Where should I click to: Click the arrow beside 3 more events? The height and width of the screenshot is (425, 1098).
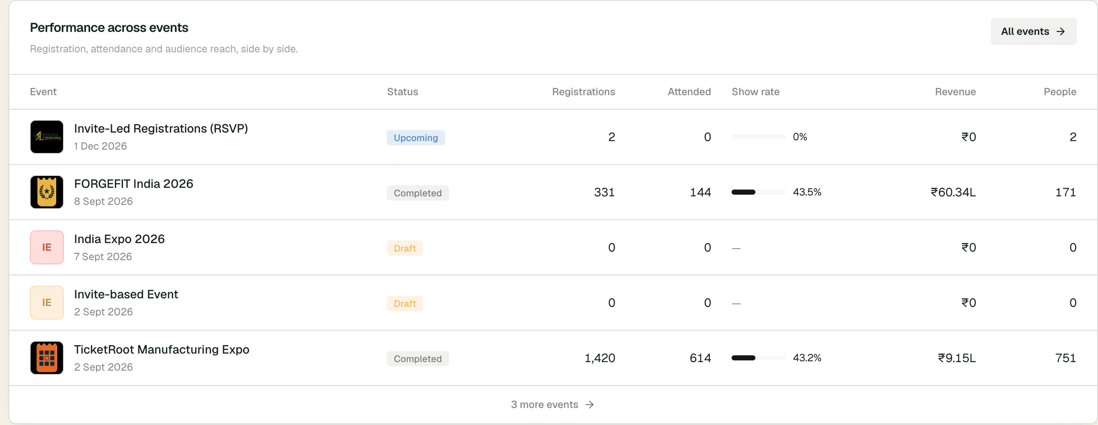pos(589,405)
